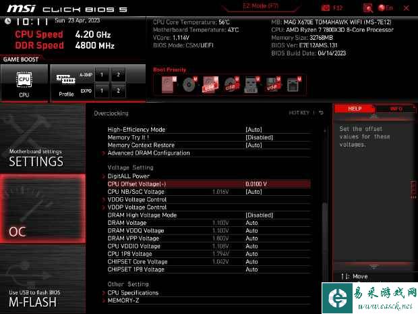Switch to the HELP tab
418x314 pixels.
(354, 109)
